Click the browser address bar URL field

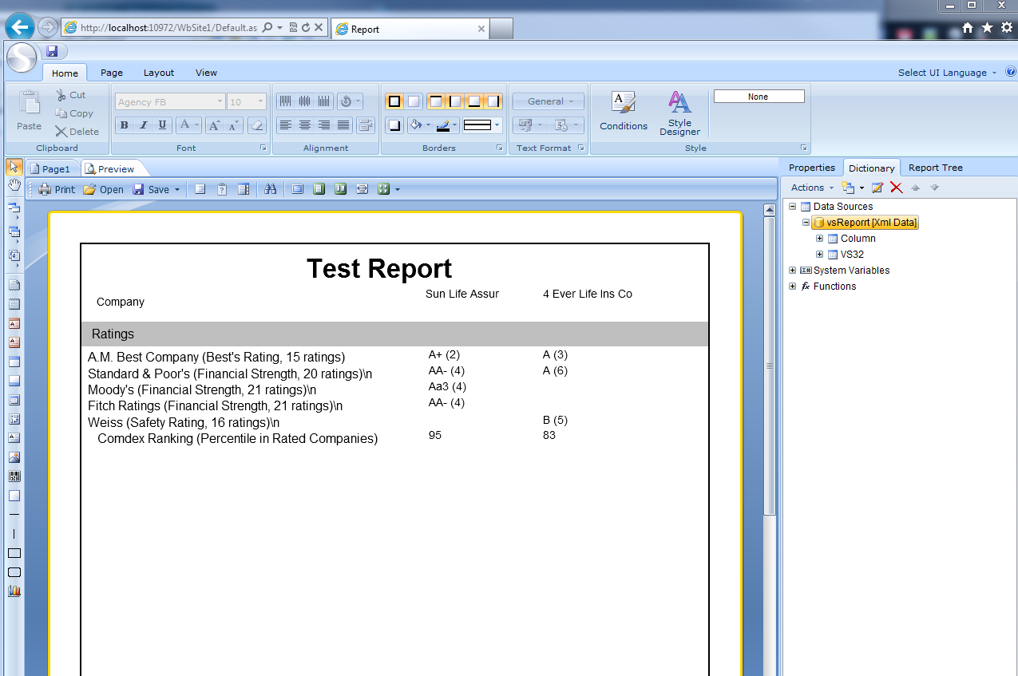coord(169,28)
